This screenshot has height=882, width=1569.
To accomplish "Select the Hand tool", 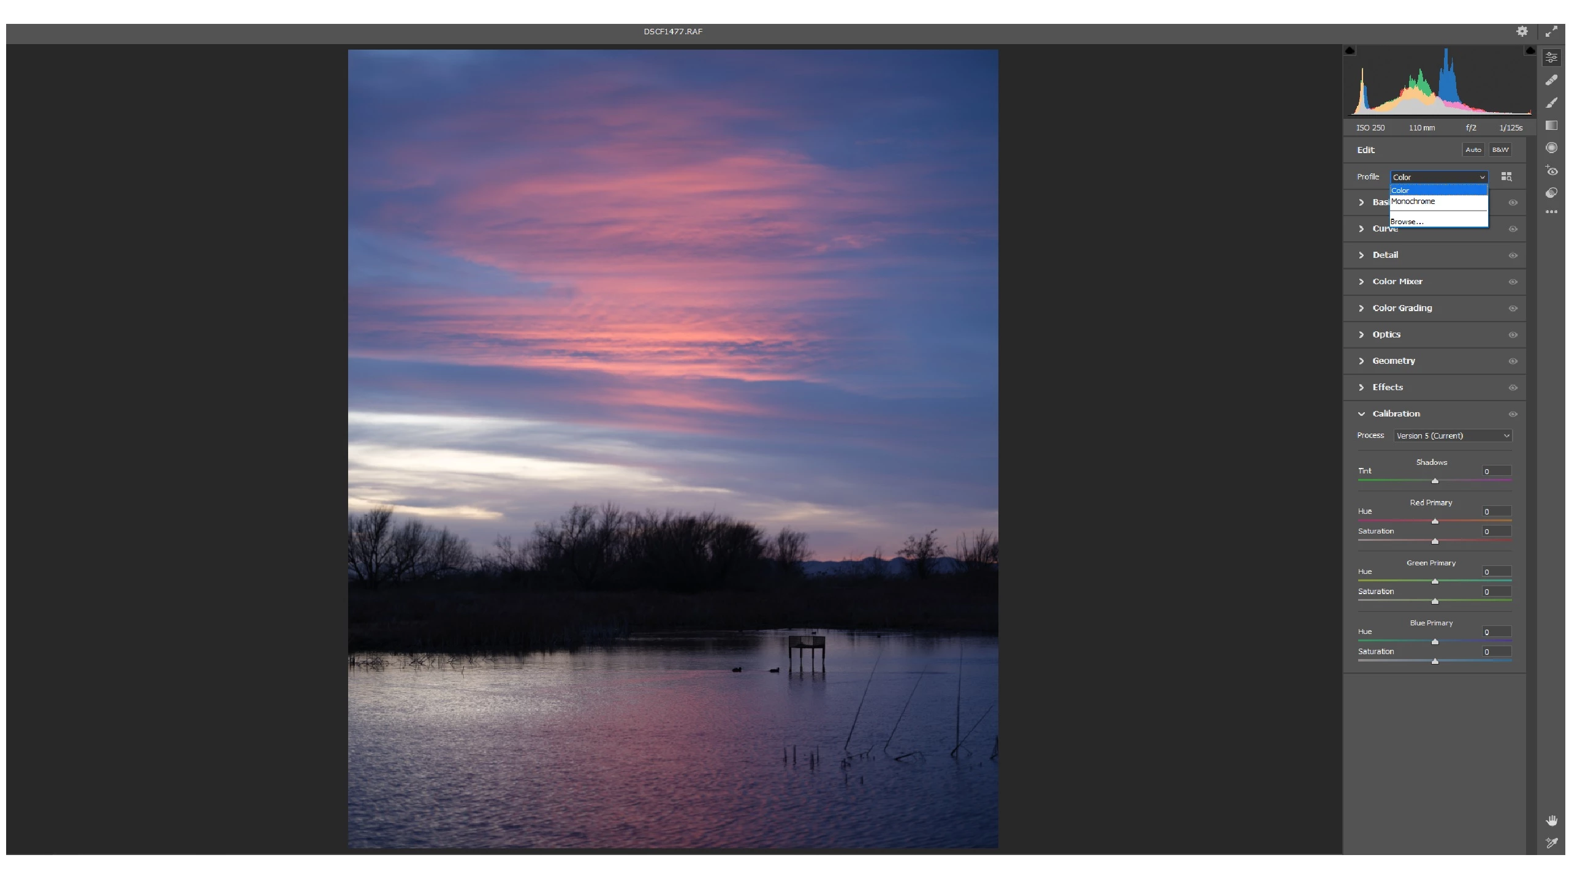I will point(1551,821).
